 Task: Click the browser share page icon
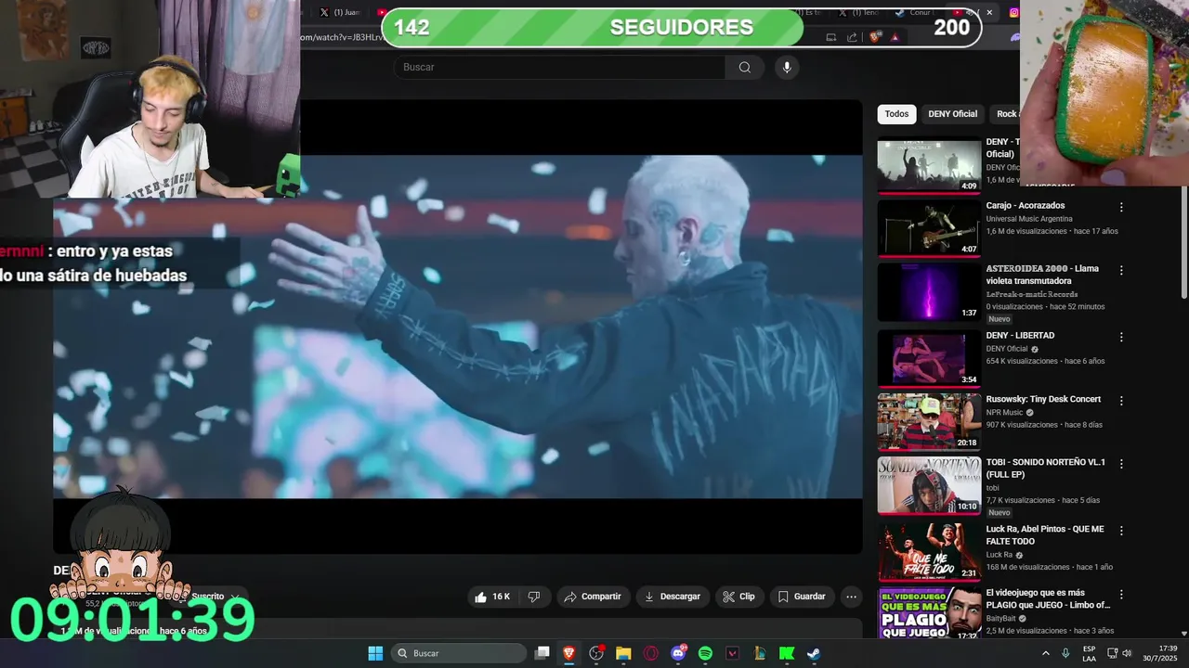(852, 37)
